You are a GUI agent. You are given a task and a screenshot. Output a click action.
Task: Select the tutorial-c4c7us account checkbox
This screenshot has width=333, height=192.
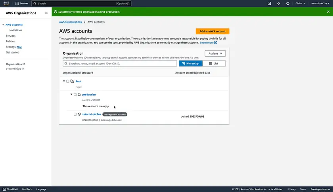[x=75, y=114]
